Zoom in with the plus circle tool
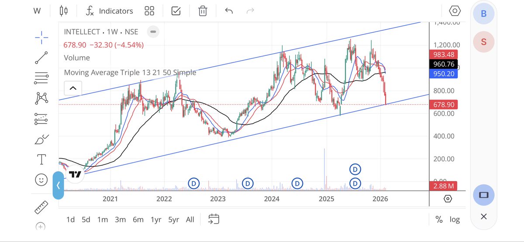This screenshot has height=242, width=524. click(40, 226)
